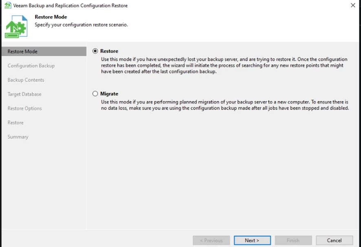This screenshot has height=247, width=361.
Task: Click the Veeam title bar app icon
Action: [8, 6]
